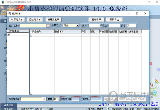Viewport: 160px width, 110px height.
Task: Close the main 小精英 window
Action: tap(157, 2)
